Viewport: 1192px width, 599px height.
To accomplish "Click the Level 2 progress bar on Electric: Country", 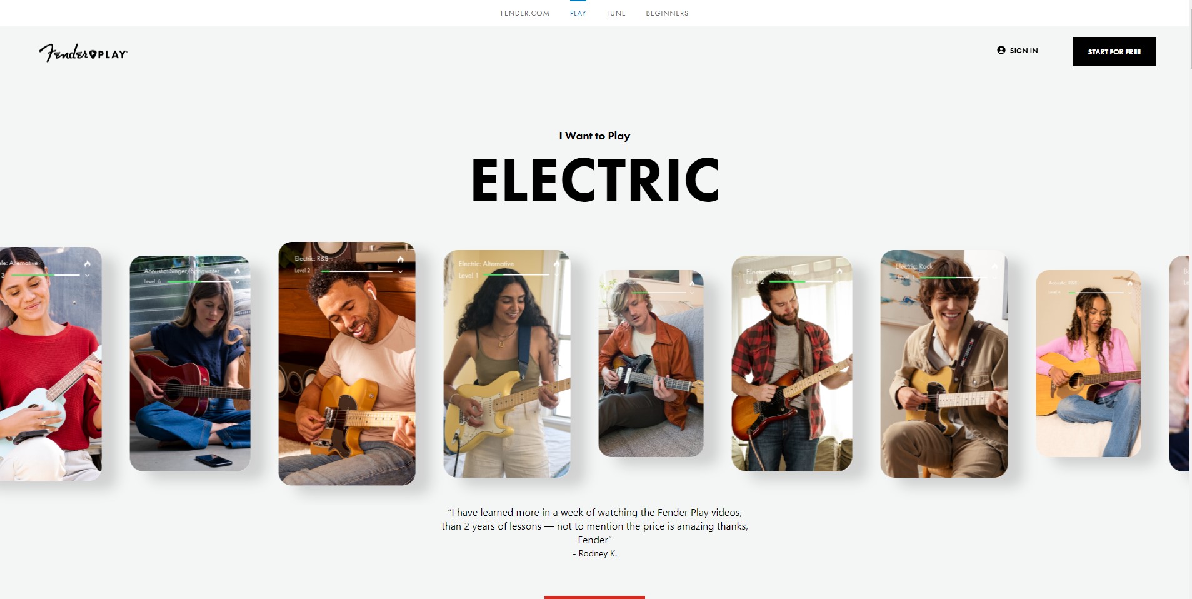I will [801, 282].
